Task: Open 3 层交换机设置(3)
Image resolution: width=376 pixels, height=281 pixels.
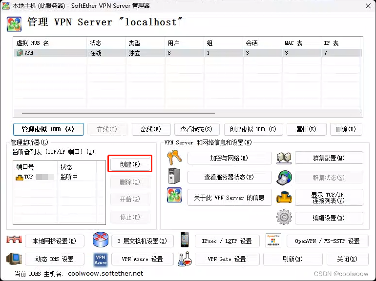Action: pyautogui.click(x=143, y=241)
